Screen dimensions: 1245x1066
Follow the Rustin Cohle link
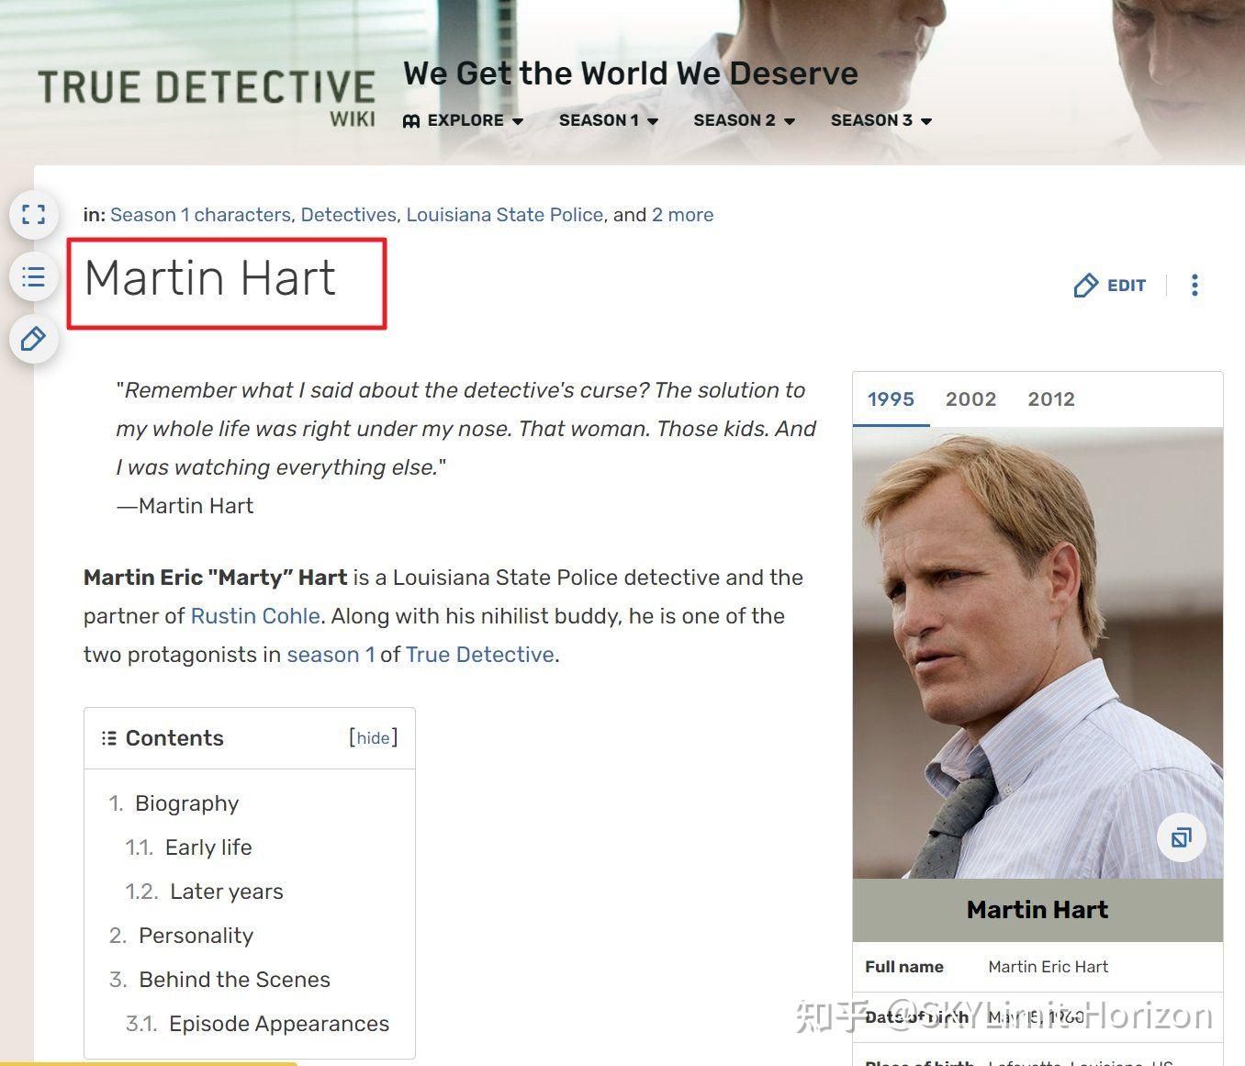[x=255, y=616]
